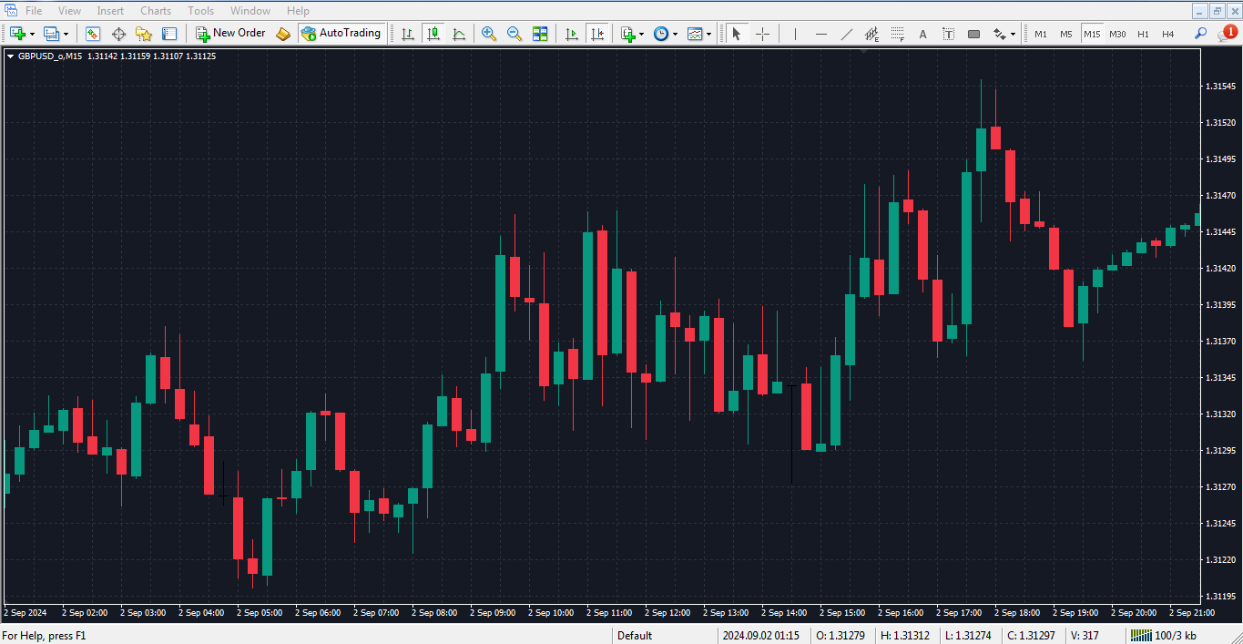This screenshot has width=1243, height=644.
Task: Toggle the AutoTrading button
Action: (341, 34)
